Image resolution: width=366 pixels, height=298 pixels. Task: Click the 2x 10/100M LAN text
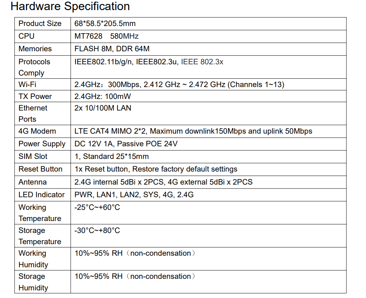click(x=103, y=108)
